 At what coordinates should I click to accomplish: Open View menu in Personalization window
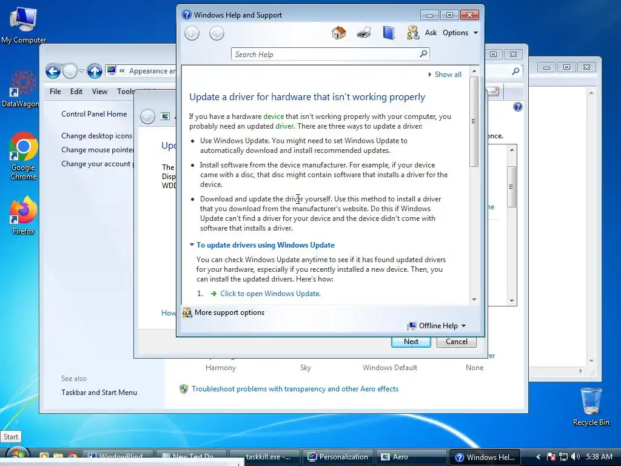click(99, 92)
